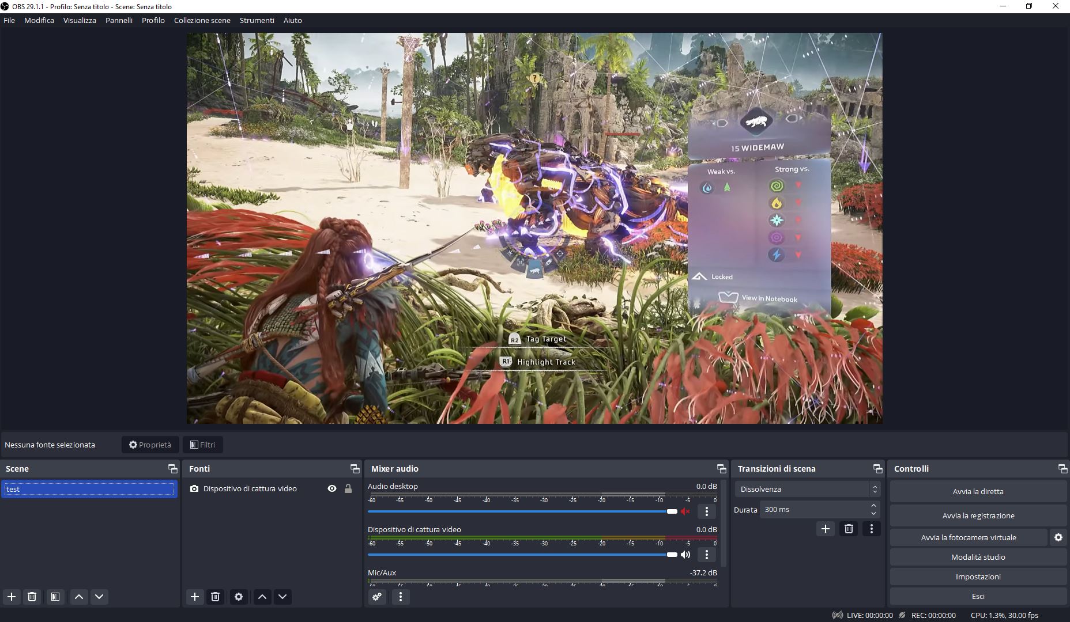This screenshot has height=622, width=1070.
Task: Add a new scene with plus icon
Action: click(x=12, y=597)
